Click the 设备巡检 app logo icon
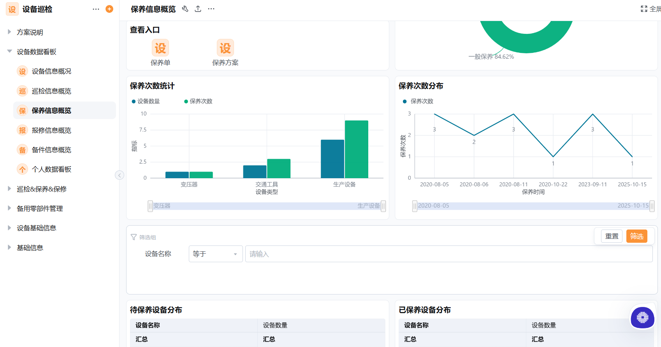The width and height of the screenshot is (661, 347). (12, 9)
